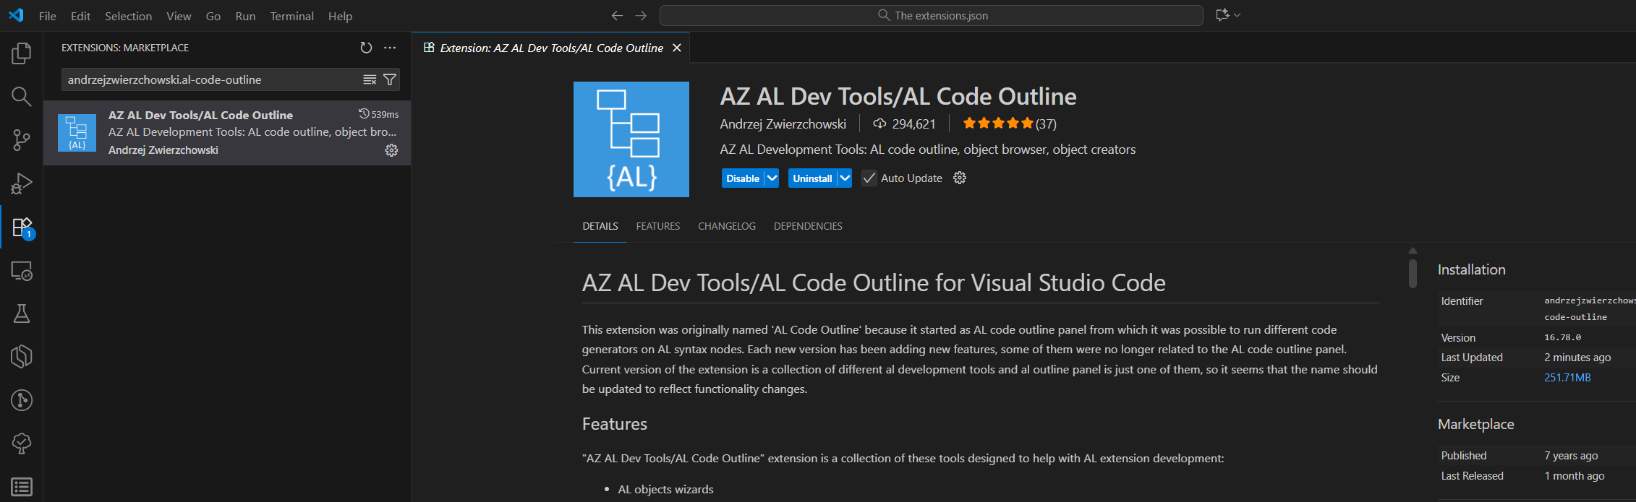Open the manage gear next to Auto Update
This screenshot has width=1636, height=502.
coord(960,178)
